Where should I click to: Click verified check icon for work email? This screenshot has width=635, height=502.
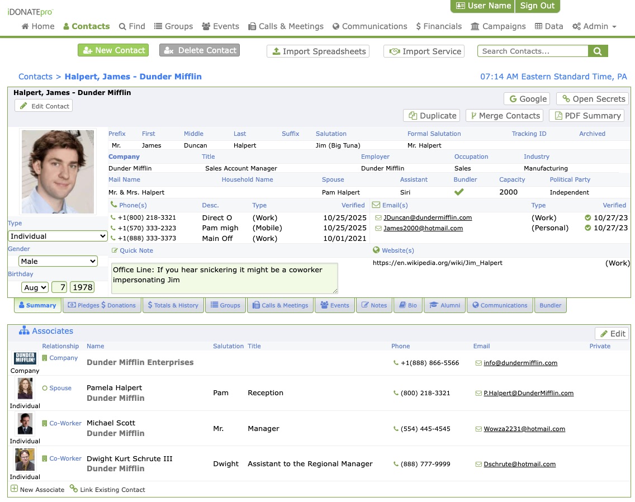(x=588, y=217)
